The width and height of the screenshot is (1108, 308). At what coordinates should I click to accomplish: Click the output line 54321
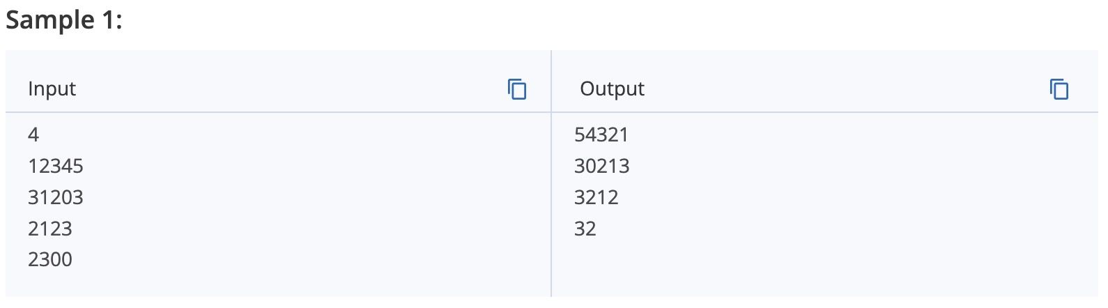click(x=601, y=134)
